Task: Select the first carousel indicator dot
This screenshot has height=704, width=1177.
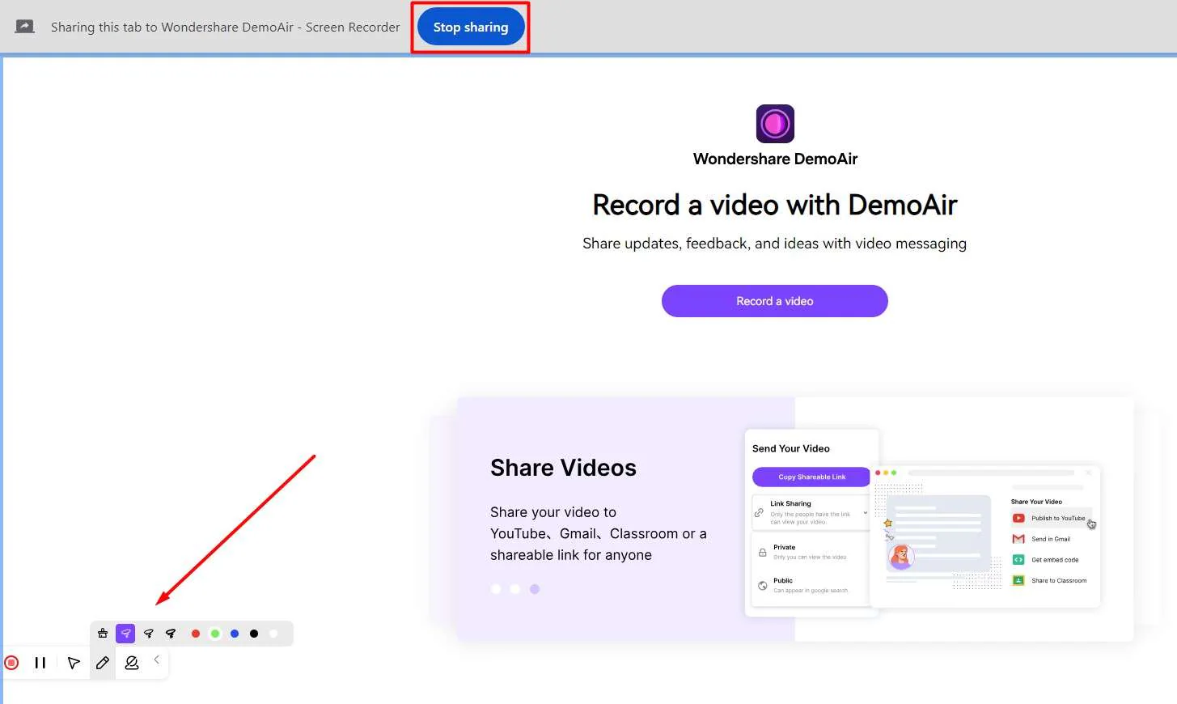Action: (x=496, y=589)
